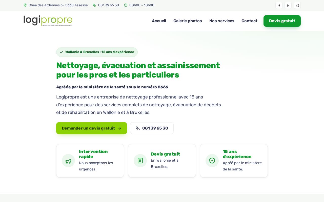
Task: Click text Agréée par le ministère de la santé
Action: coord(112,87)
